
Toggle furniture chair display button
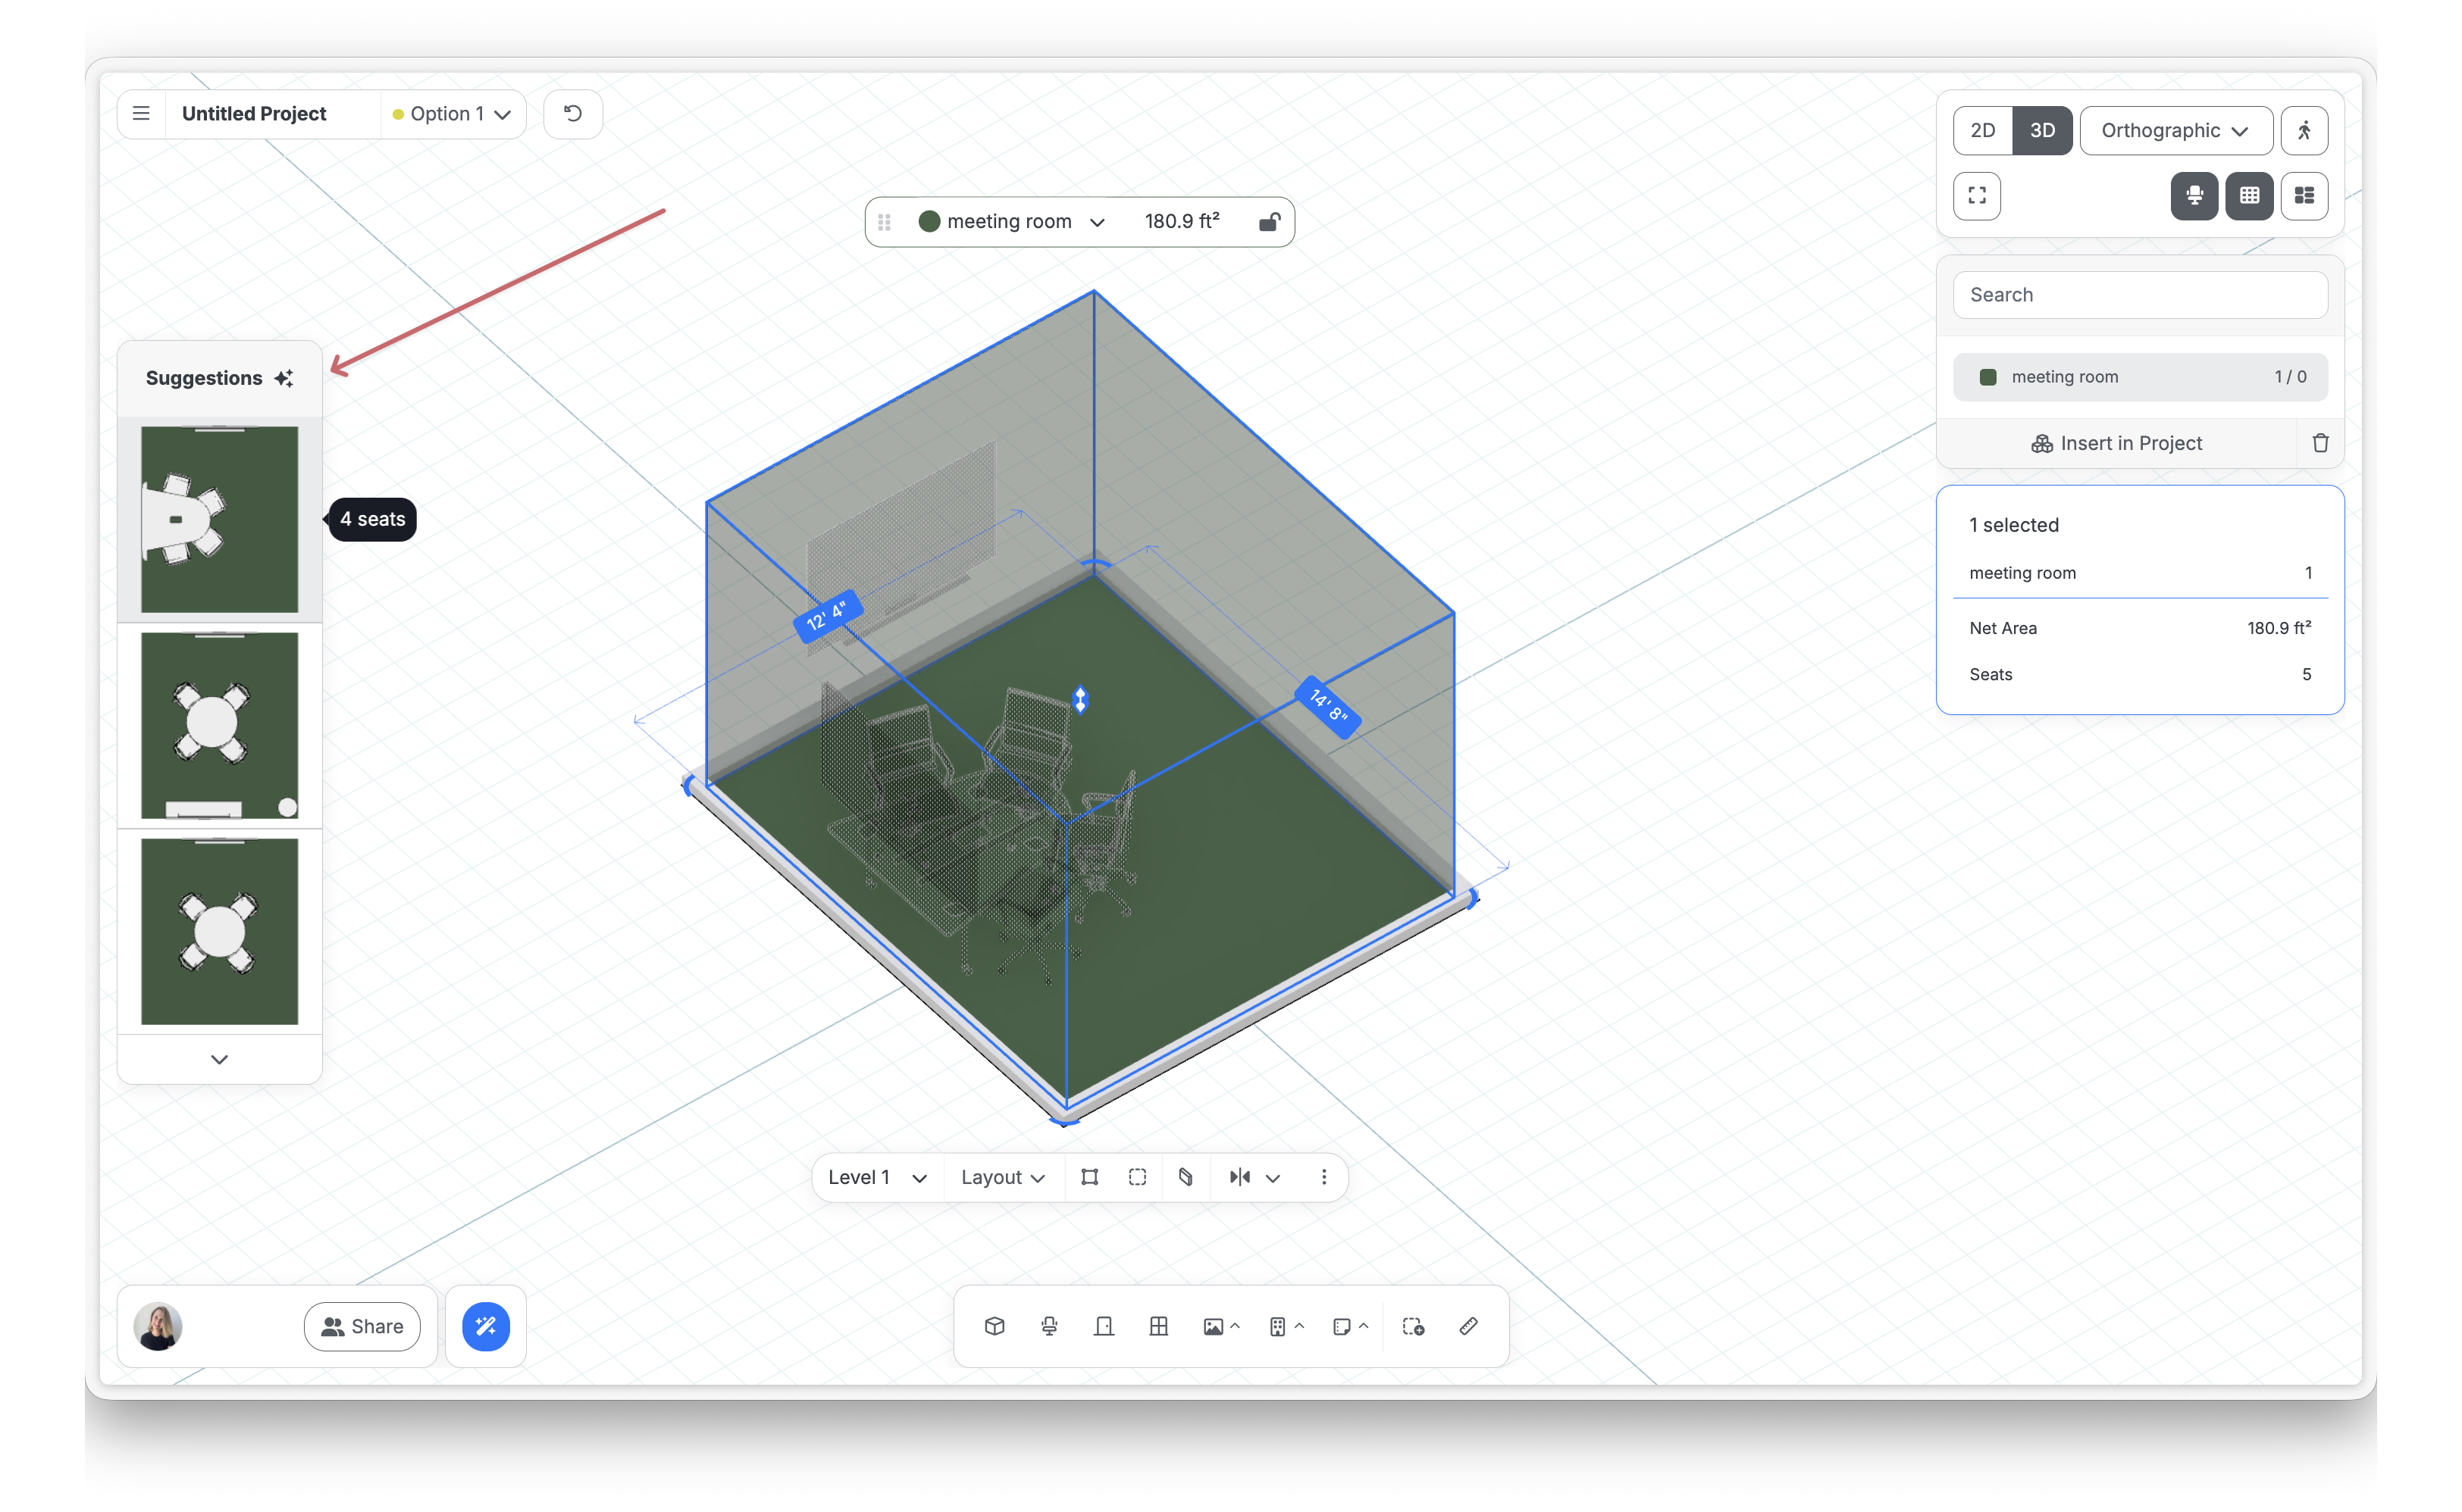2194,195
